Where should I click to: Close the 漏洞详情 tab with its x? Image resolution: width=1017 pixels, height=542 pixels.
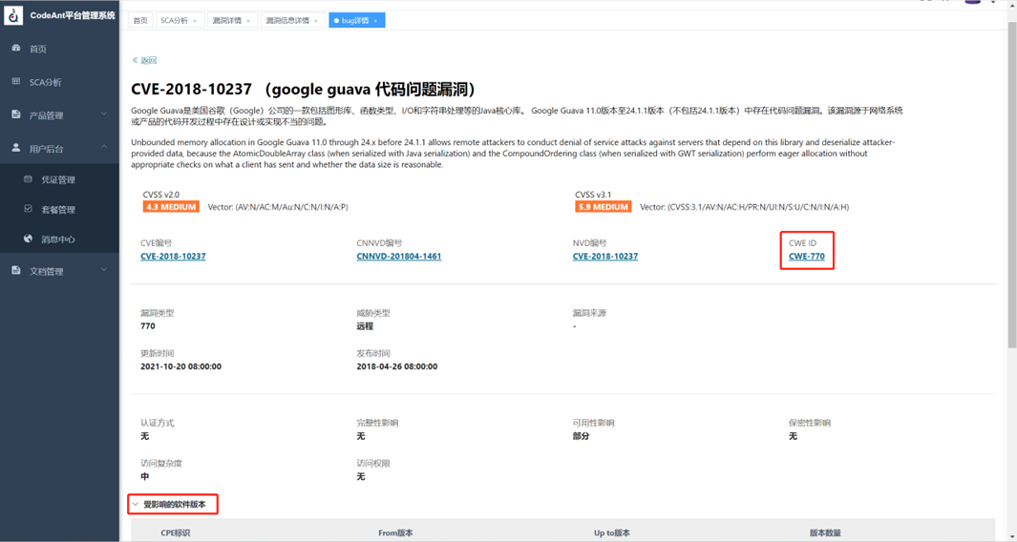247,21
